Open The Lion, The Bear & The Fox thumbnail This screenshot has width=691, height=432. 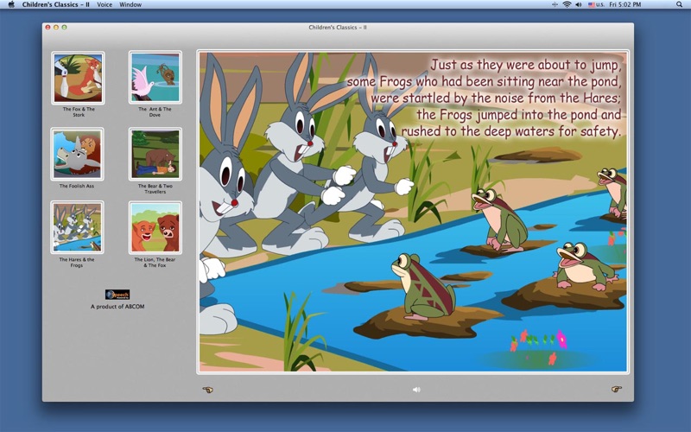(x=155, y=228)
